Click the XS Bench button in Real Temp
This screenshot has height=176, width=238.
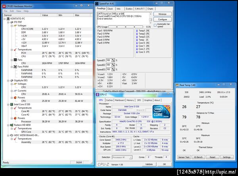click(198, 157)
